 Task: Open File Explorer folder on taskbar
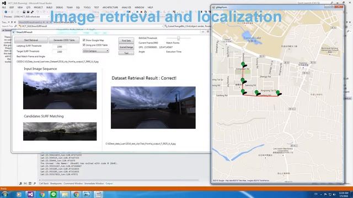pyautogui.click(x=65, y=194)
